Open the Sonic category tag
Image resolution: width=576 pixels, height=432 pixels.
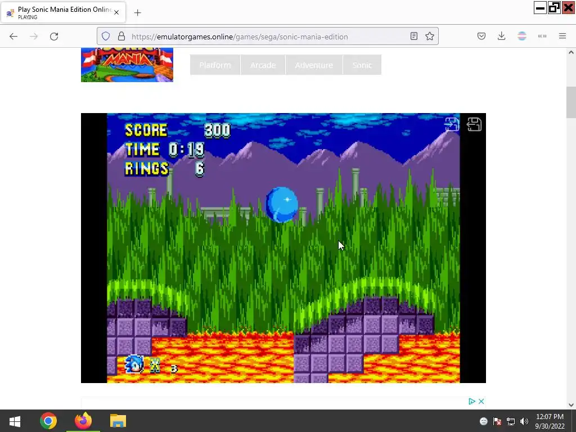362,65
